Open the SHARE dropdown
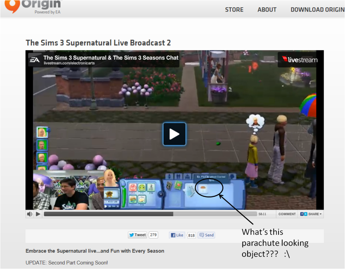 (x=315, y=214)
